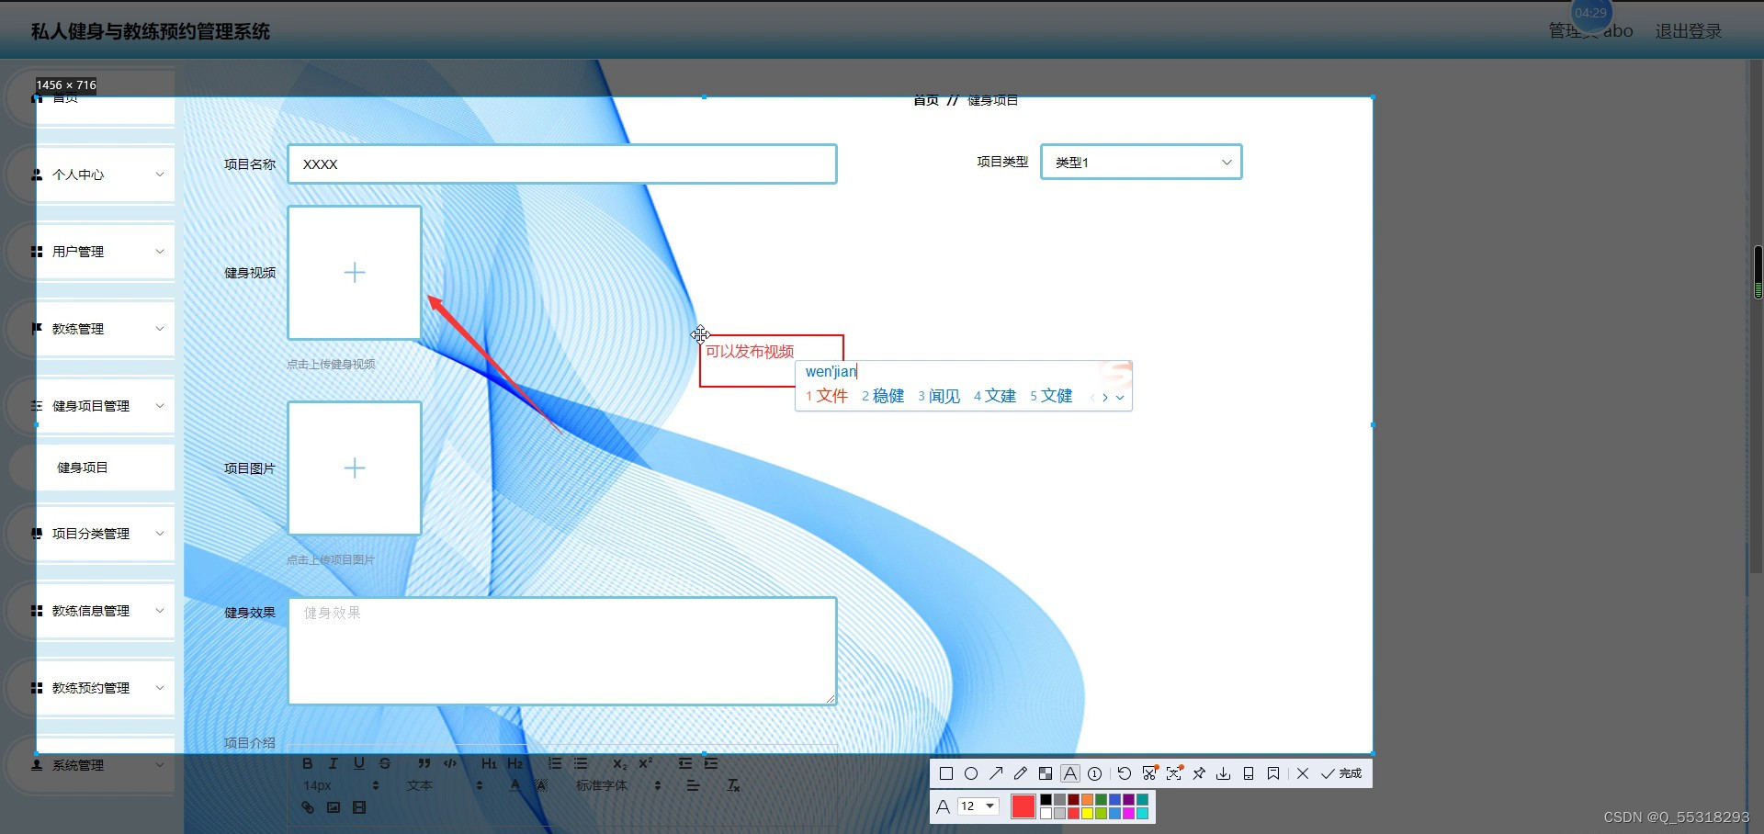Image resolution: width=1764 pixels, height=834 pixels.
Task: Select the numbered step marker tool
Action: [x=1094, y=773]
